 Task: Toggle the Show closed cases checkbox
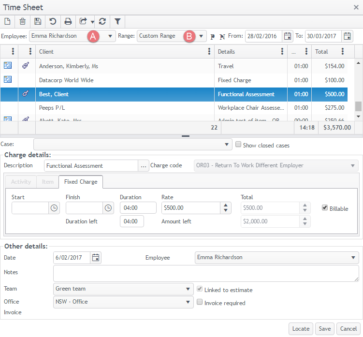point(238,145)
